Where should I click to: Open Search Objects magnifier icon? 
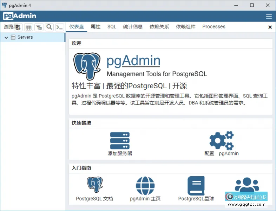pyautogui.click(x=49, y=27)
